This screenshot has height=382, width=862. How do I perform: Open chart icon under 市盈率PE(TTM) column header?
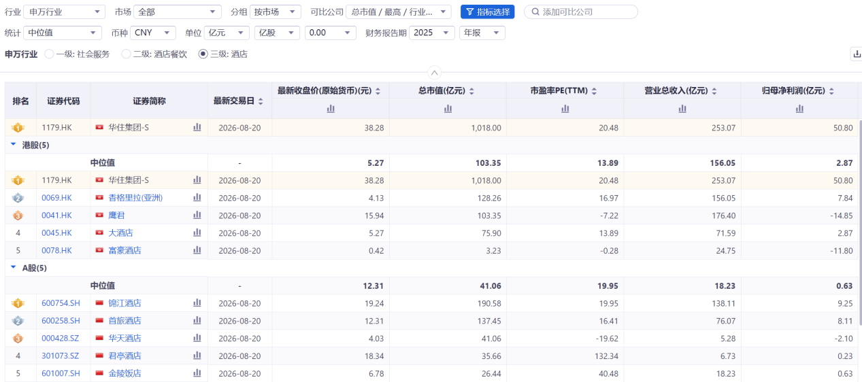(x=565, y=109)
